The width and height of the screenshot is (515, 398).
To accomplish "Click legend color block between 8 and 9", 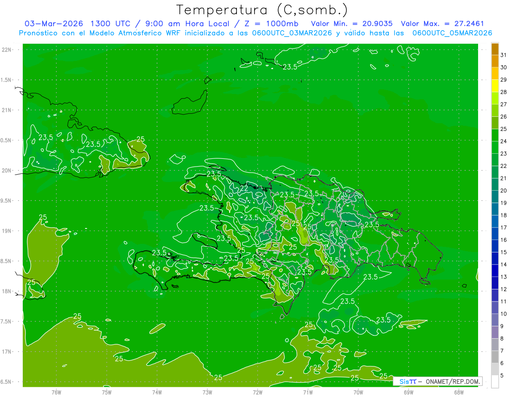I will tap(495, 332).
